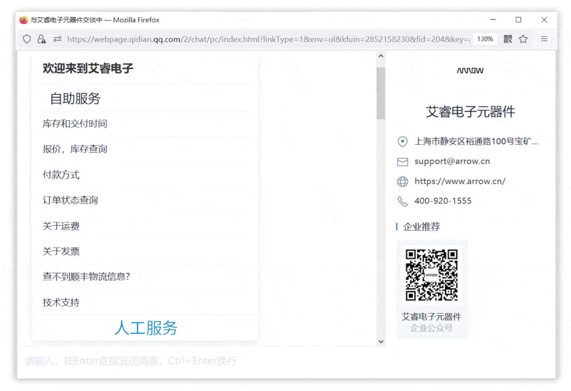The height and width of the screenshot is (391, 571).
Task: Click the 400-920-1555 phone number
Action: [443, 201]
